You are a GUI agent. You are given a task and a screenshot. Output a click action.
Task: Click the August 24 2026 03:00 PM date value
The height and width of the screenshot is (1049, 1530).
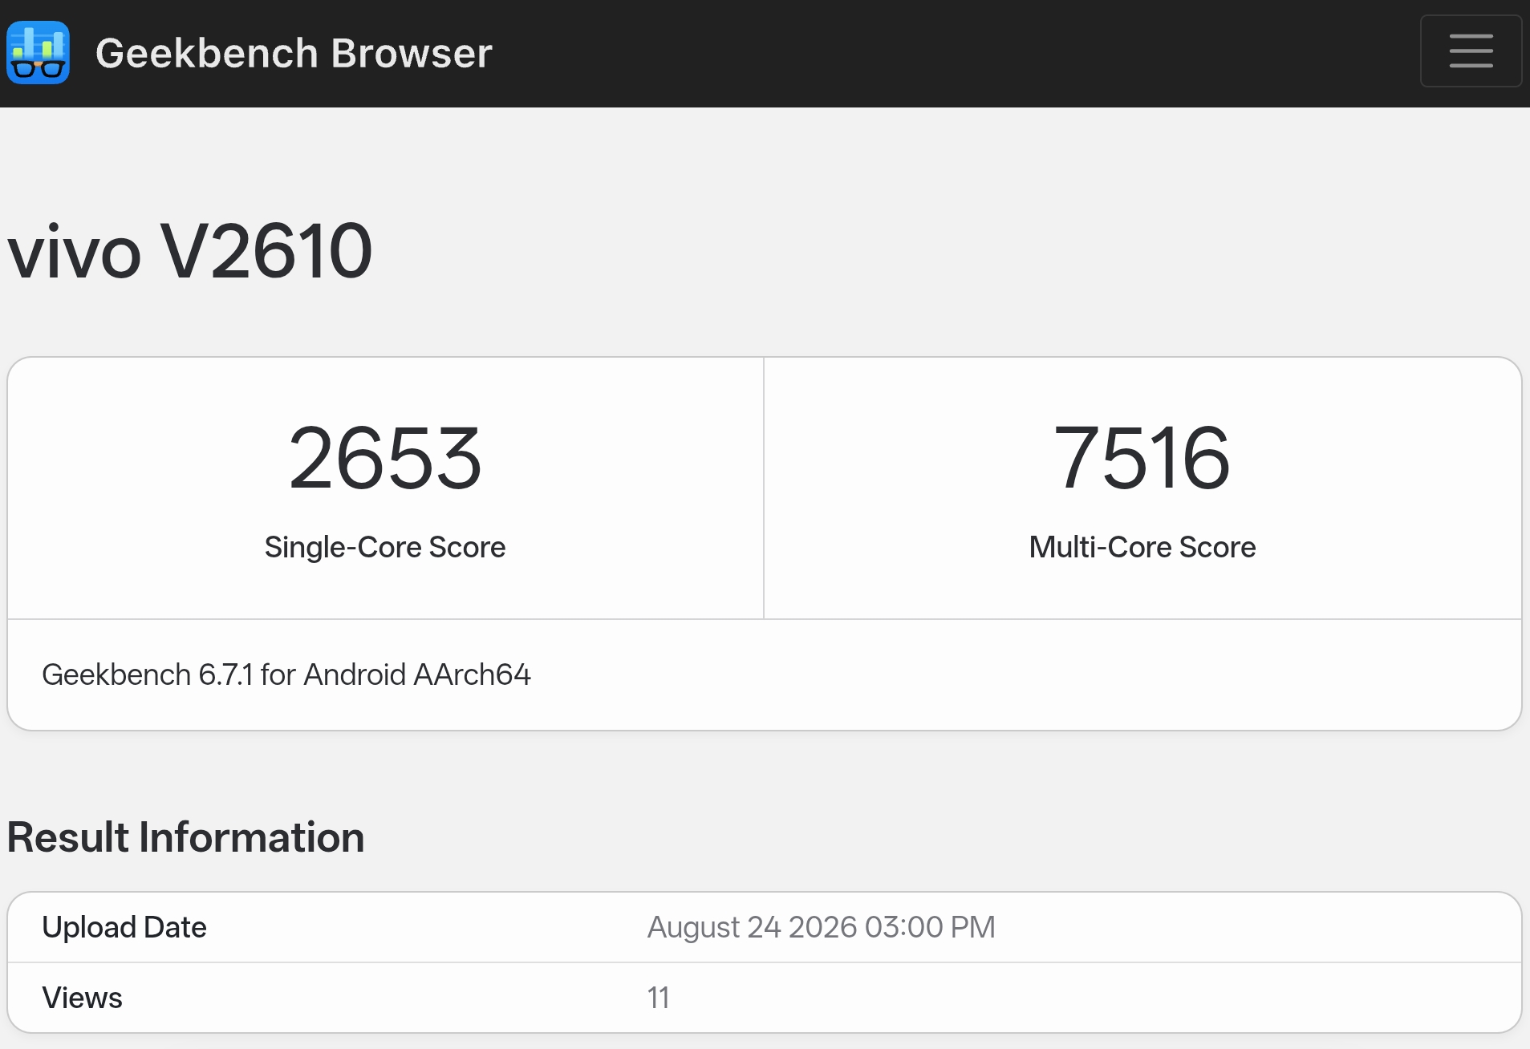(822, 927)
